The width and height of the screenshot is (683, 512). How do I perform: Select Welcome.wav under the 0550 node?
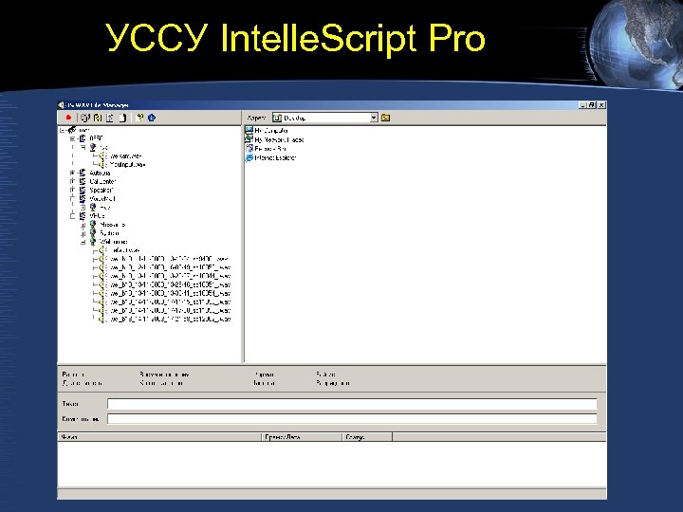125,155
